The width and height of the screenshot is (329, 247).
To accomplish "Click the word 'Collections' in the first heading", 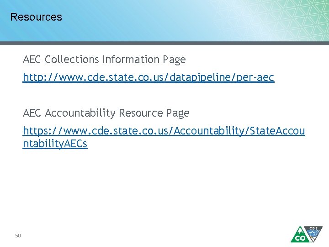I will tap(72, 59).
